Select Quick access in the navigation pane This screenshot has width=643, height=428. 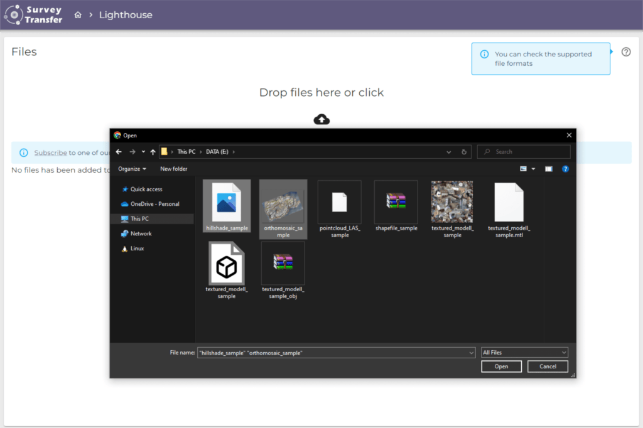[145, 189]
